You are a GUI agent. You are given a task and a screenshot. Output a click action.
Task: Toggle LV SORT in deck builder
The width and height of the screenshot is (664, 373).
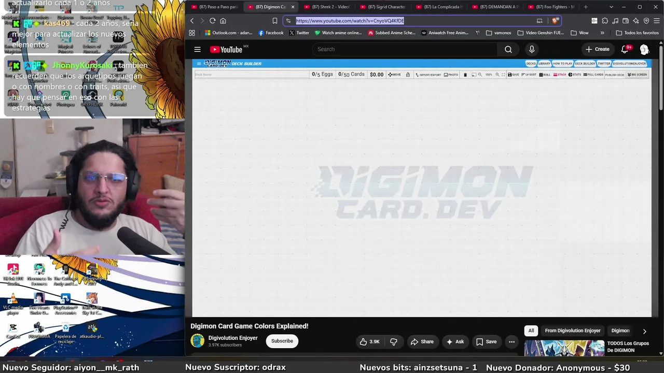pyautogui.click(x=529, y=75)
